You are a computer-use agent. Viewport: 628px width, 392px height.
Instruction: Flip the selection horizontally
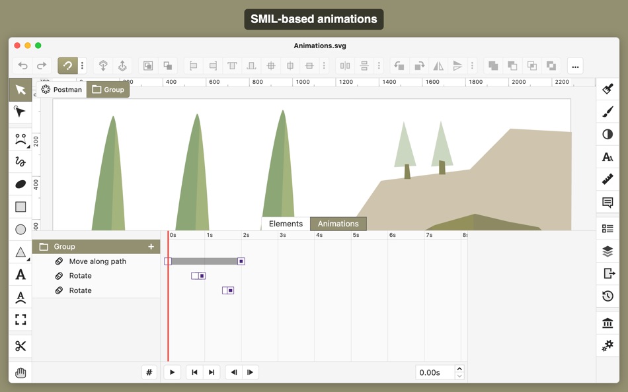[438, 65]
